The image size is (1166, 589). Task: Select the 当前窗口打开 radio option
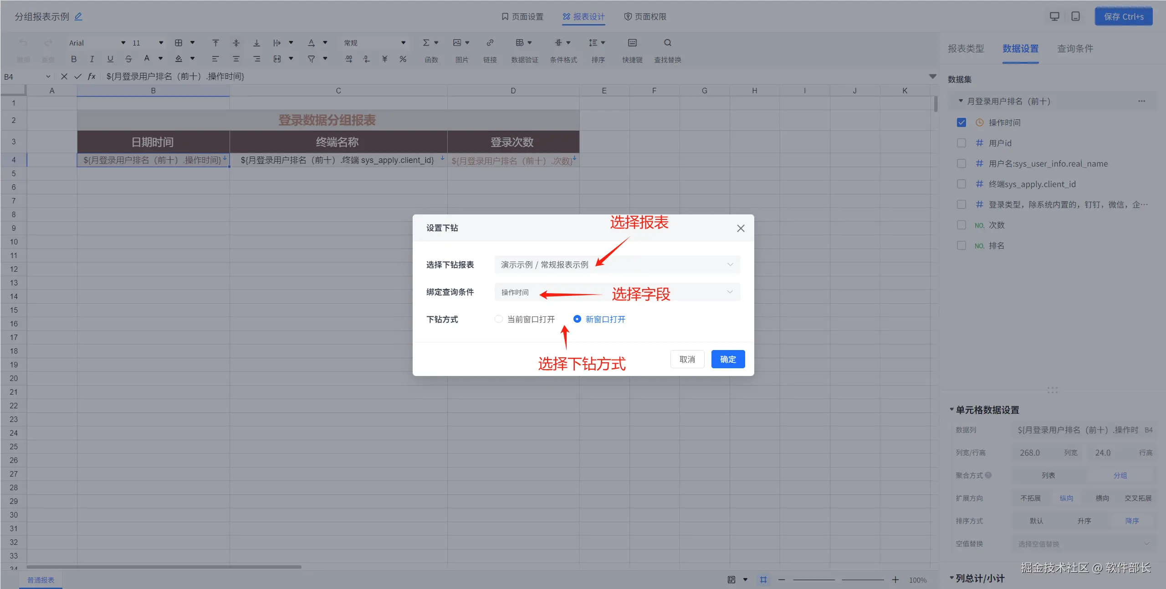pos(499,319)
